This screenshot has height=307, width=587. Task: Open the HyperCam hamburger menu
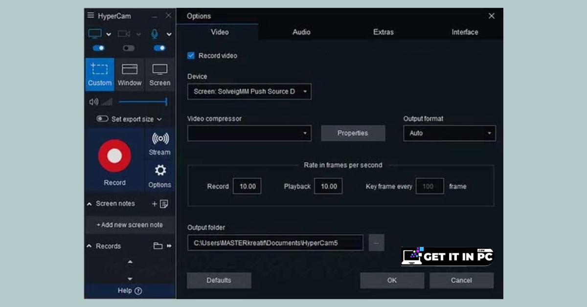point(90,16)
